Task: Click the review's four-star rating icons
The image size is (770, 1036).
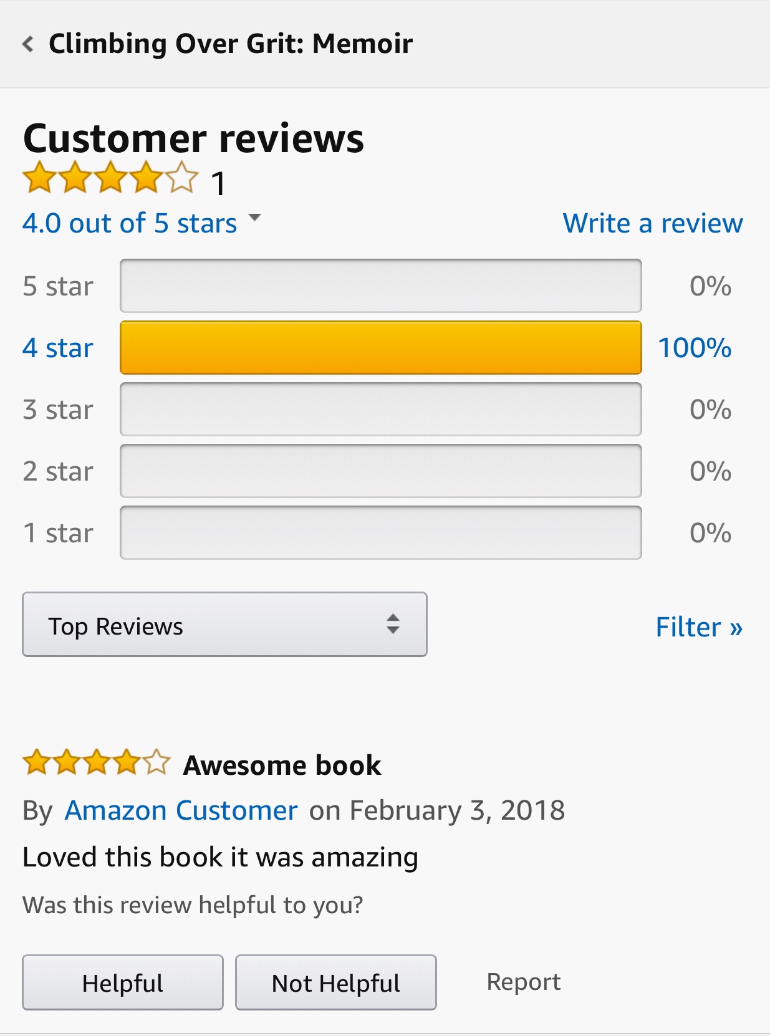Action: point(96,763)
